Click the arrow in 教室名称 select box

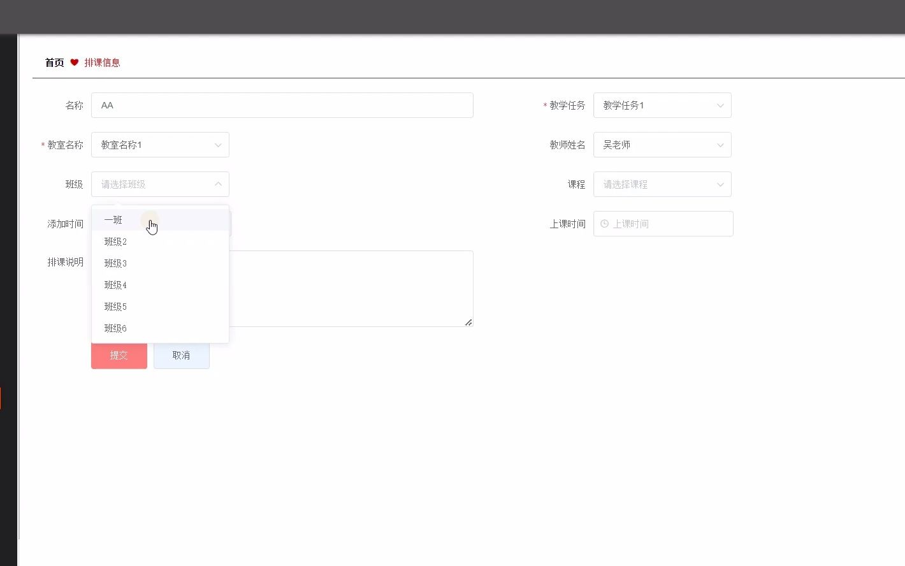[x=218, y=145]
